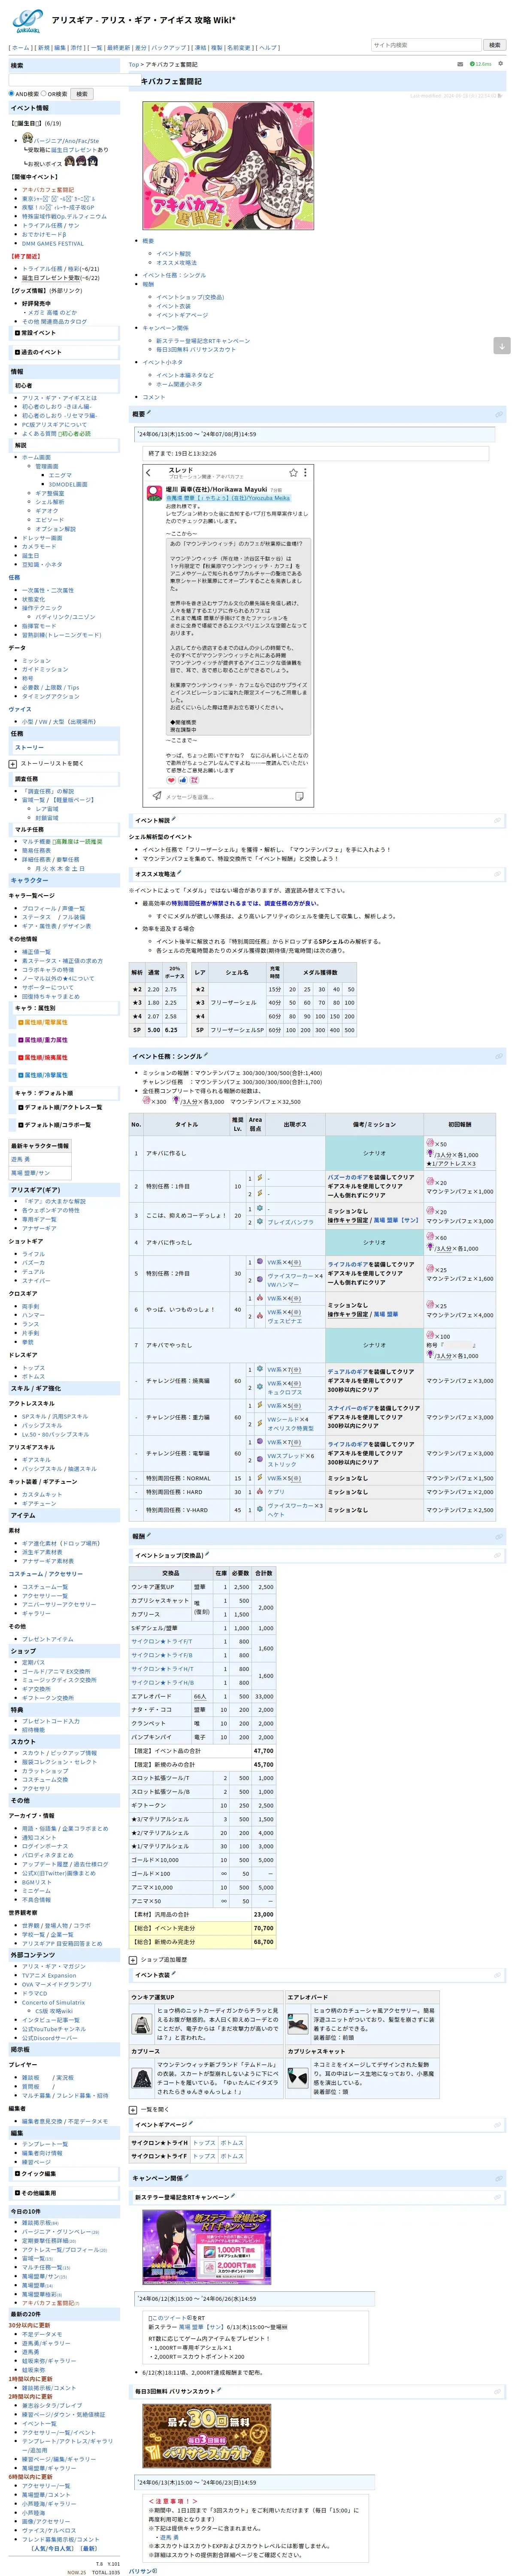Click 最大30回無料 バリサンスカウト banner image
The height and width of the screenshot is (2576, 515).
(x=206, y=2435)
